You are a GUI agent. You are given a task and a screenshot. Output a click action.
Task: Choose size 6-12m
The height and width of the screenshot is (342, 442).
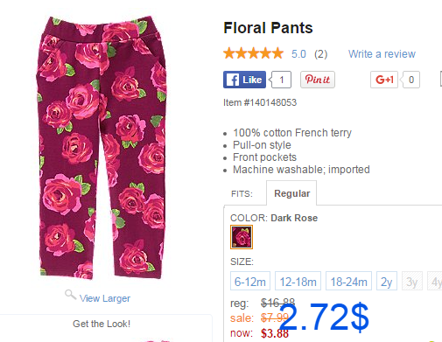click(250, 281)
